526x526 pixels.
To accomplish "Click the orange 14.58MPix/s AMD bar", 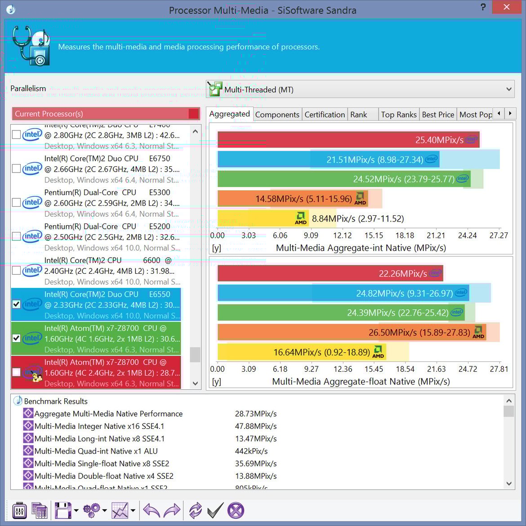I will (293, 199).
